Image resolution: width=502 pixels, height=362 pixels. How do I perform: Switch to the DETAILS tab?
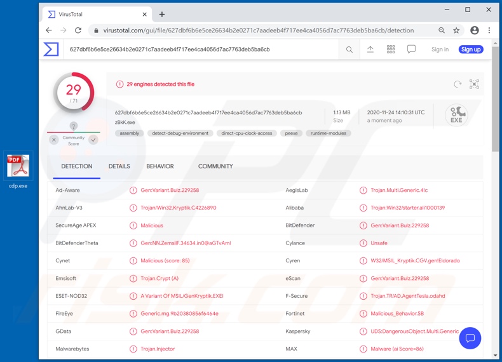[119, 166]
